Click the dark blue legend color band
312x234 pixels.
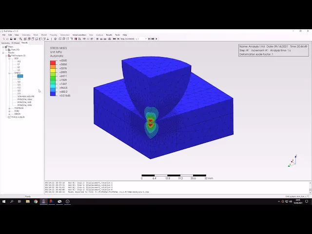tap(53, 94)
